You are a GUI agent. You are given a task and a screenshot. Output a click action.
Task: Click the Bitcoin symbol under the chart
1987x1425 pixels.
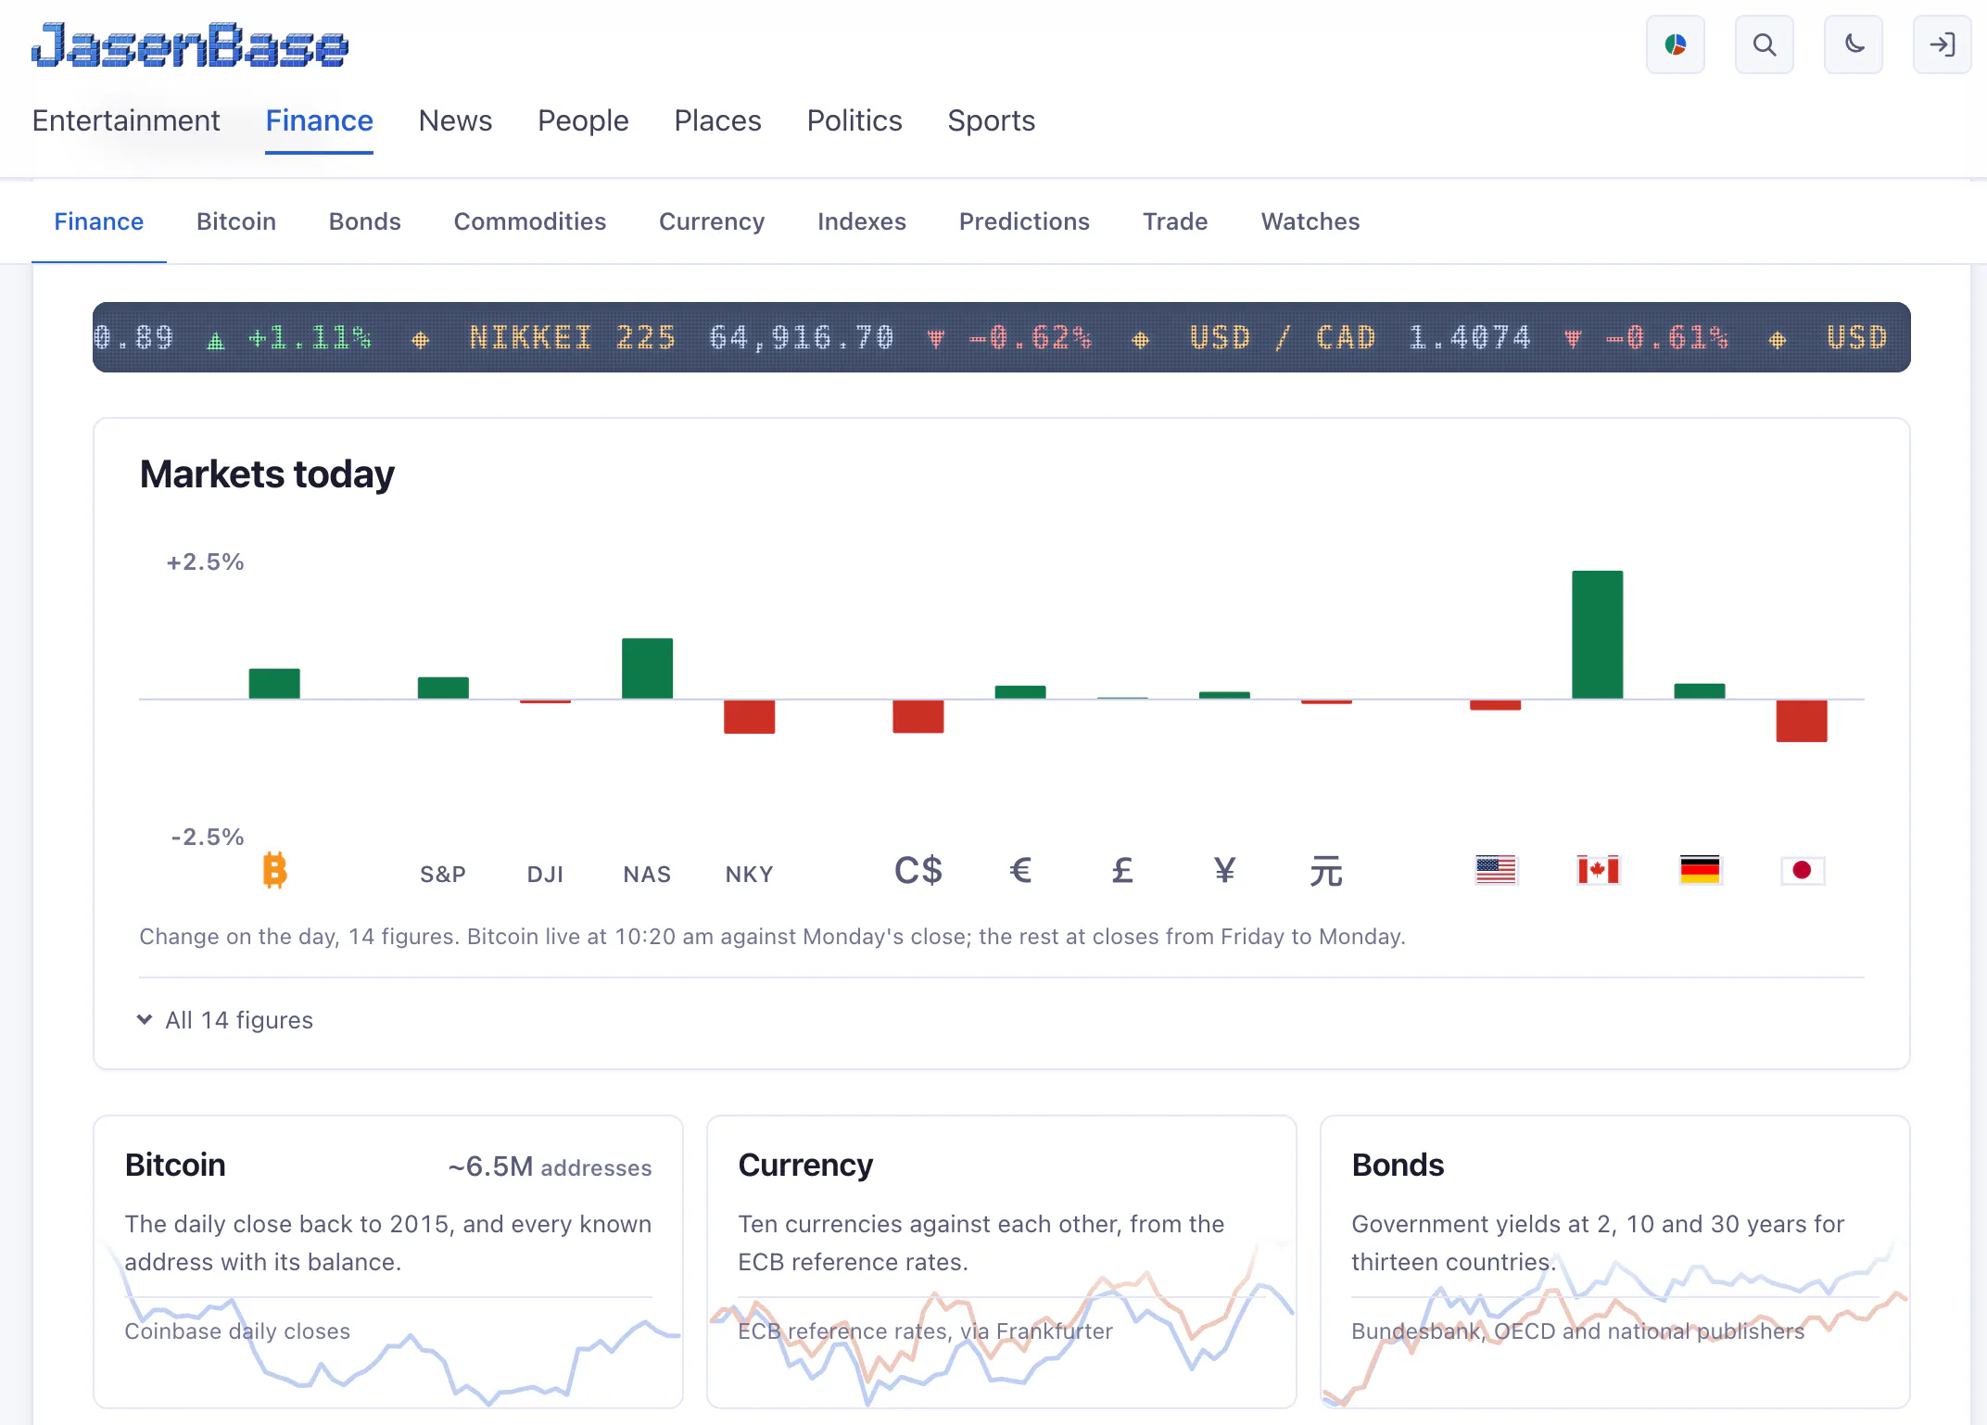pyautogui.click(x=274, y=870)
